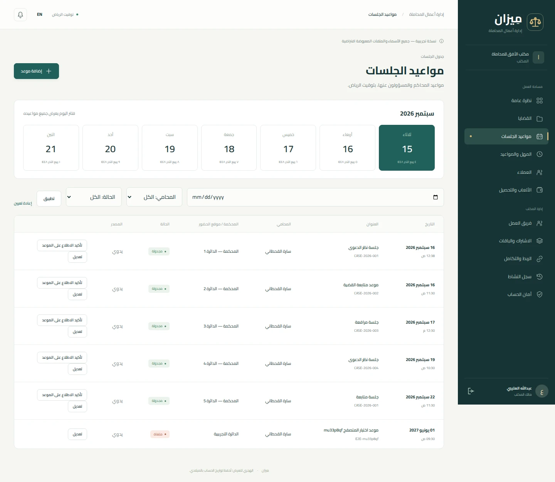Open the overview (نظرة عامة) grid icon
Screen dimensions: 555x482
(540, 101)
